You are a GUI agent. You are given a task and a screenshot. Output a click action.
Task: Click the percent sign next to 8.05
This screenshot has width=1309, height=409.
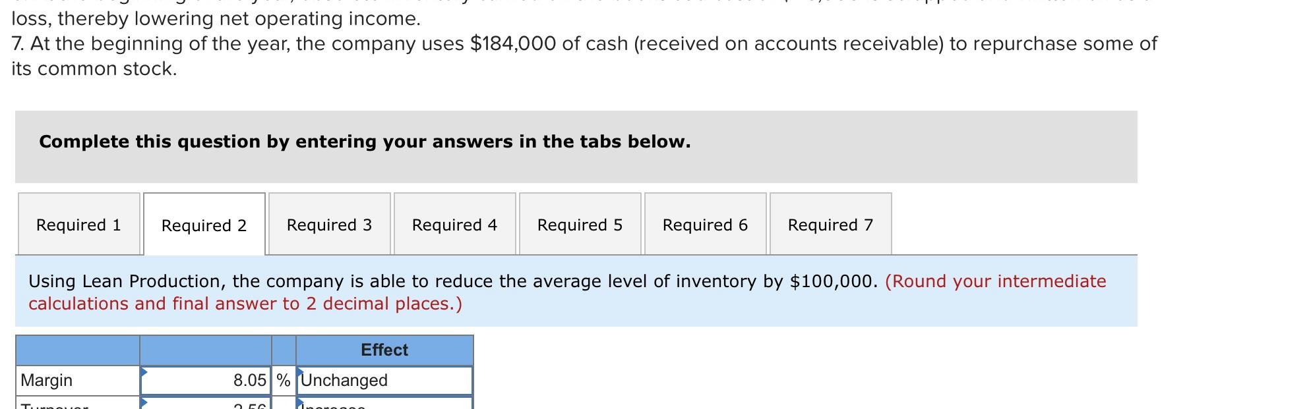tap(283, 380)
